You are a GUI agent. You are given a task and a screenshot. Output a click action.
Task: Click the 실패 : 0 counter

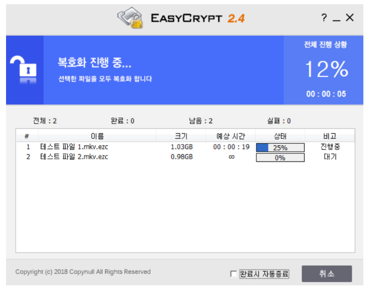(x=279, y=121)
